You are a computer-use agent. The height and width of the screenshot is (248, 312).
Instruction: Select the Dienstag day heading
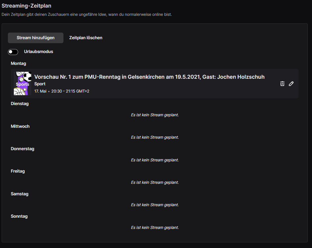click(20, 104)
